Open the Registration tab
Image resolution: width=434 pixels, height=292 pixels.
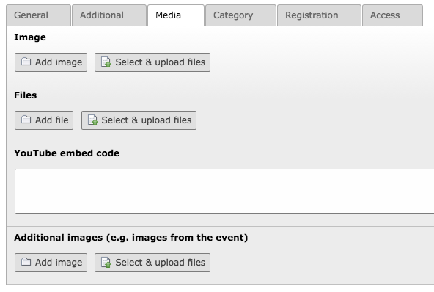[x=319, y=15]
